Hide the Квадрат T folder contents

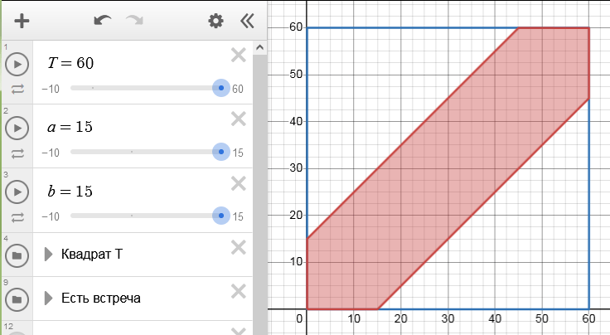(17, 255)
